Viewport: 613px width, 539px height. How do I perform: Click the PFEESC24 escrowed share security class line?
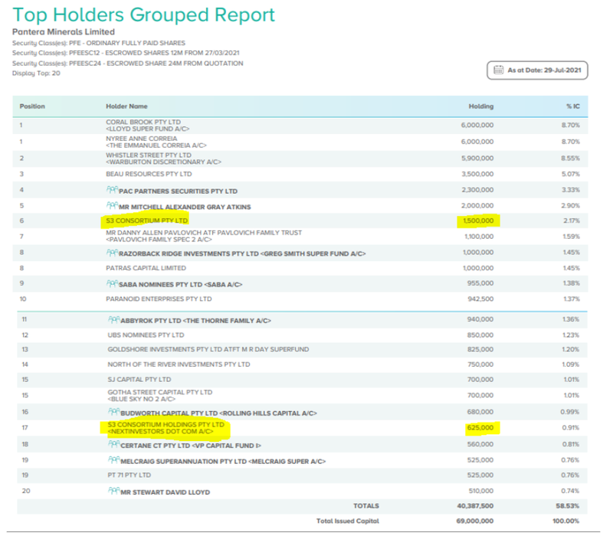click(127, 64)
